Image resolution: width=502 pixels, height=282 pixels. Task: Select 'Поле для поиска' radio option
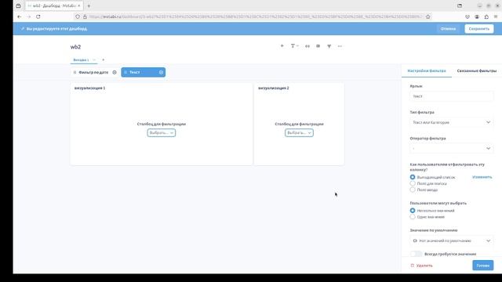413,183
